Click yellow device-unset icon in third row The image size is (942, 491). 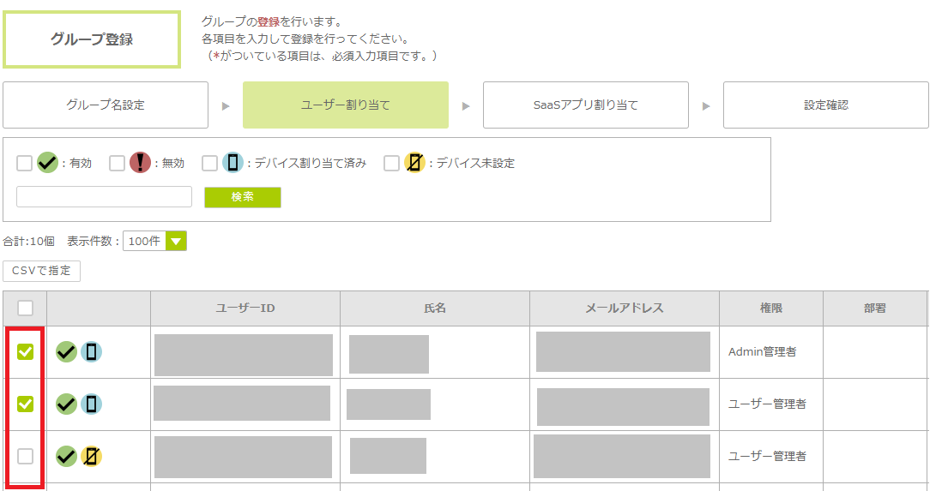(92, 456)
